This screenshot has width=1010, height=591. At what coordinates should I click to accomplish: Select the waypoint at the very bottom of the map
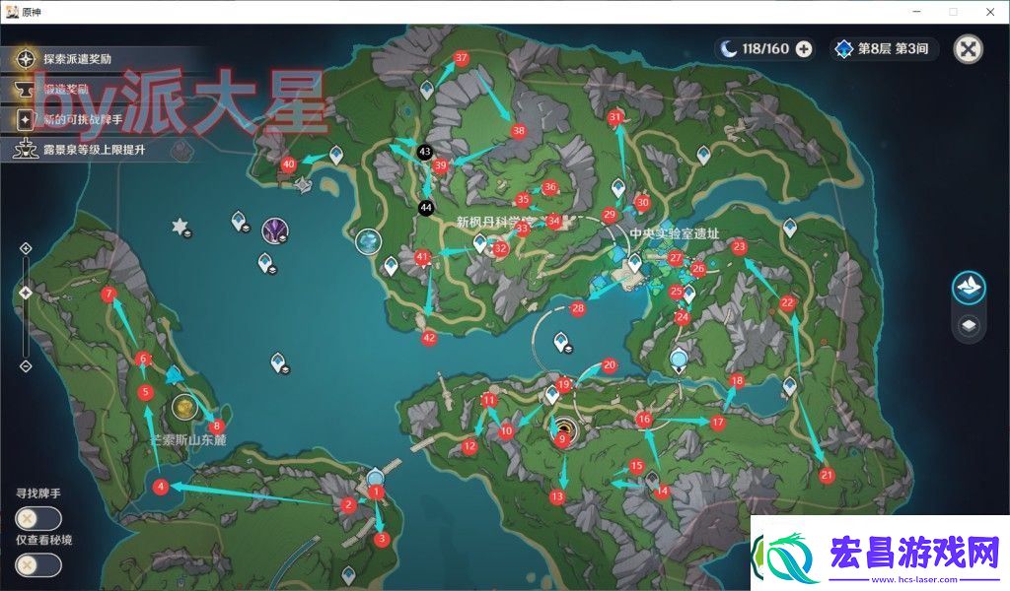[x=348, y=575]
